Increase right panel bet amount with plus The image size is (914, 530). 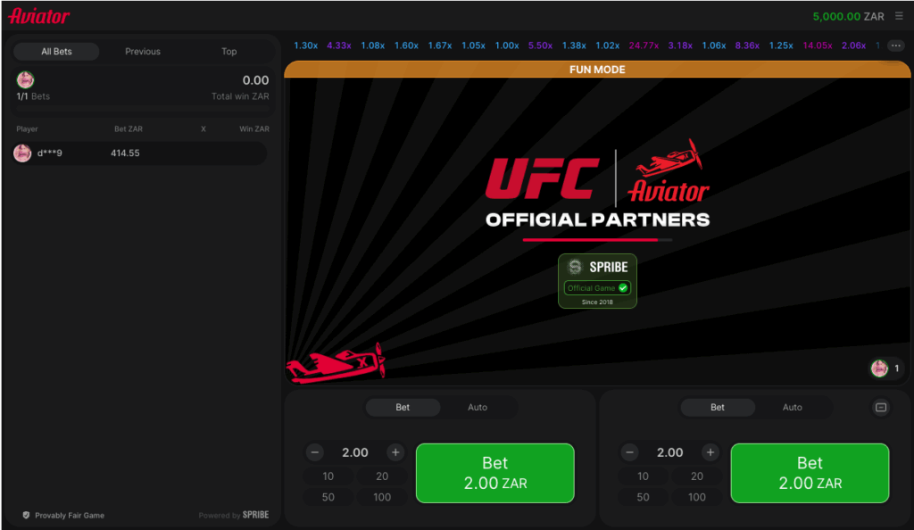tap(710, 452)
